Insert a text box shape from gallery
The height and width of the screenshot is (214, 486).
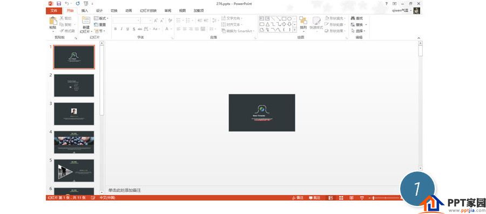261,18
